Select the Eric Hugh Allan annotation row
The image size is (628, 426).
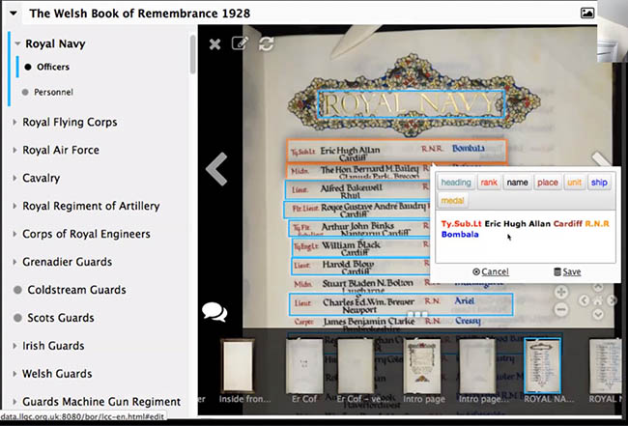coord(397,151)
